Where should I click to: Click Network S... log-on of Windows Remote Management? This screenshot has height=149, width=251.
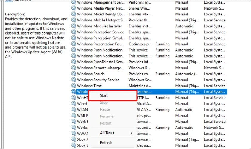[x=214, y=68]
